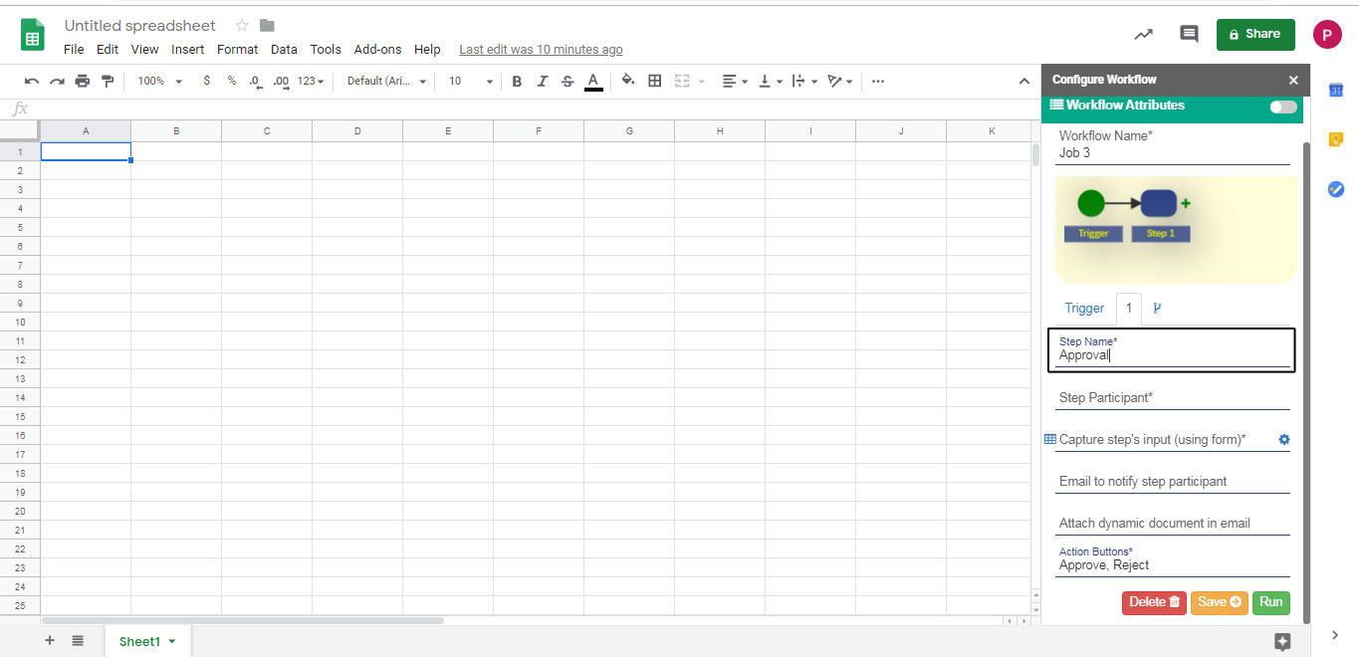Open activity dashboard trend icon
This screenshot has width=1359, height=657.
pyautogui.click(x=1143, y=35)
